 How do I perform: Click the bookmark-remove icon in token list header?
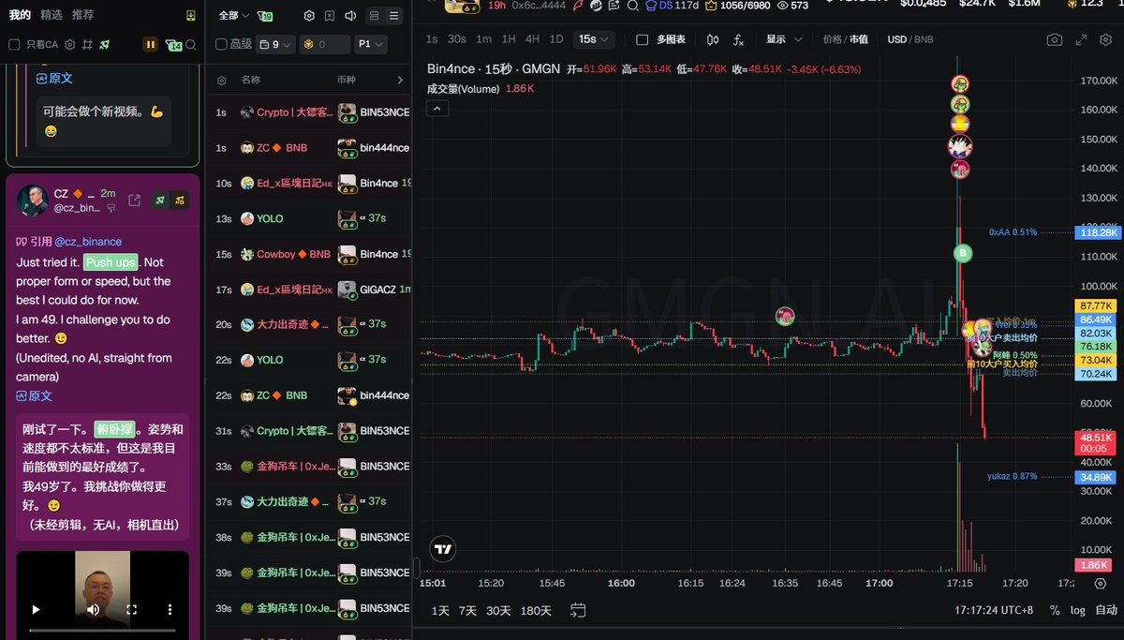330,16
